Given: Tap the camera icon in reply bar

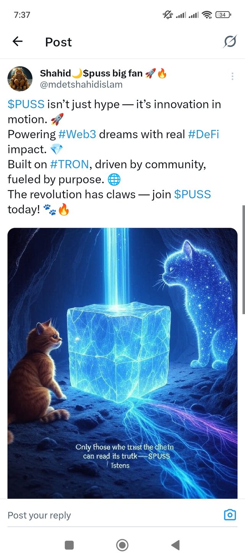Looking at the screenshot, I should (x=230, y=515).
